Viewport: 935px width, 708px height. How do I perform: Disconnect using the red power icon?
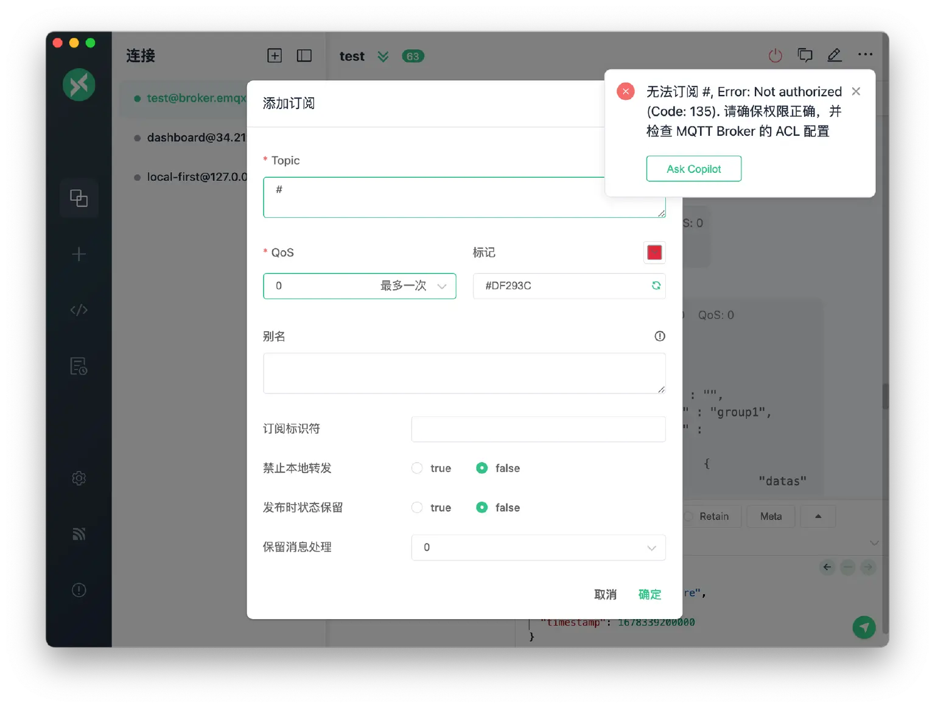click(x=775, y=55)
